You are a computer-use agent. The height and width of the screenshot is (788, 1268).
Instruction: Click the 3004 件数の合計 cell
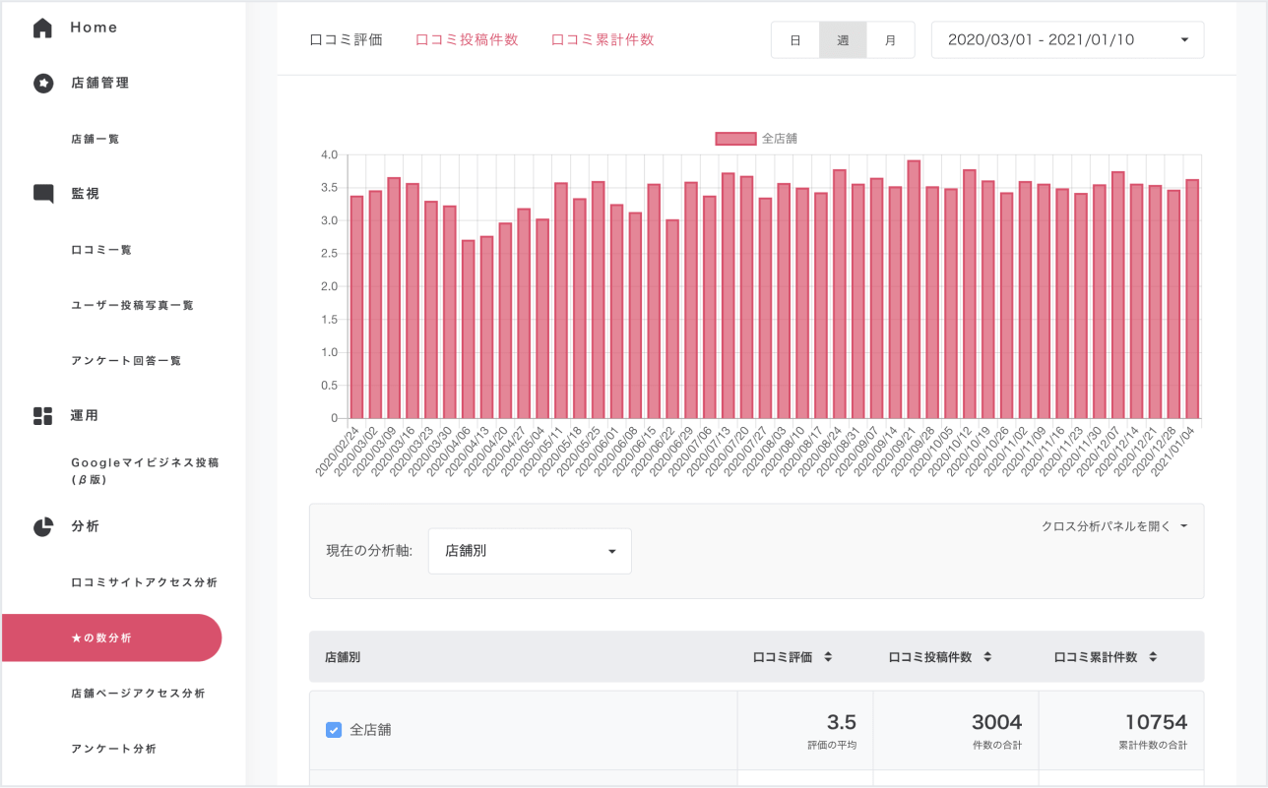(956, 731)
